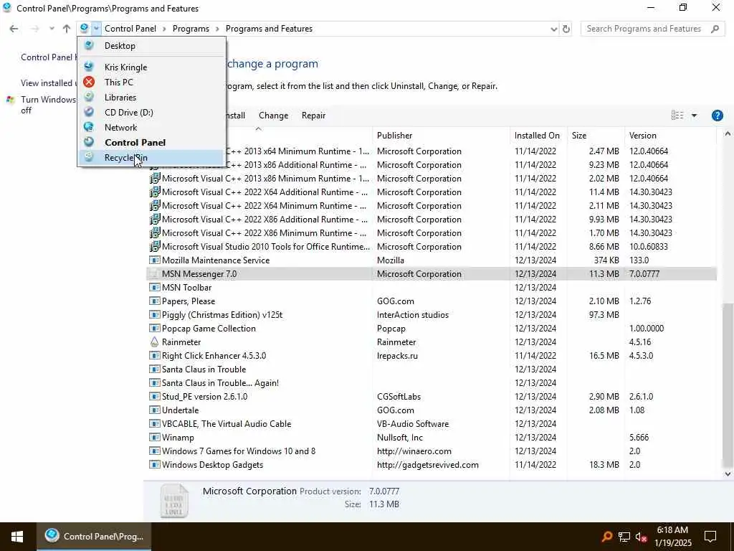Click the Control Panel taskbar button
This screenshot has height=551, width=734.
coord(94,537)
